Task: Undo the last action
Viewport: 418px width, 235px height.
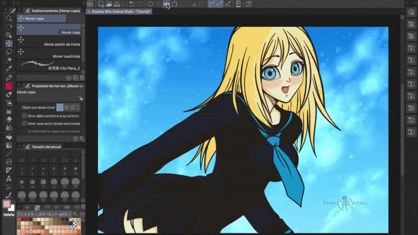Action: [132, 4]
